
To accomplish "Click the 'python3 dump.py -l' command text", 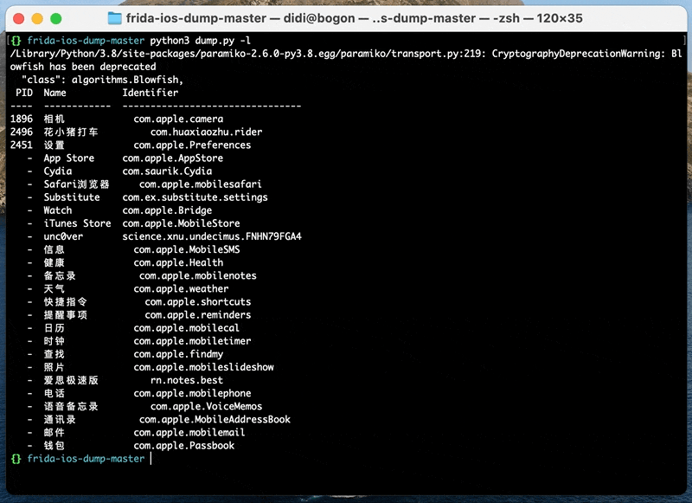I will (x=201, y=41).
